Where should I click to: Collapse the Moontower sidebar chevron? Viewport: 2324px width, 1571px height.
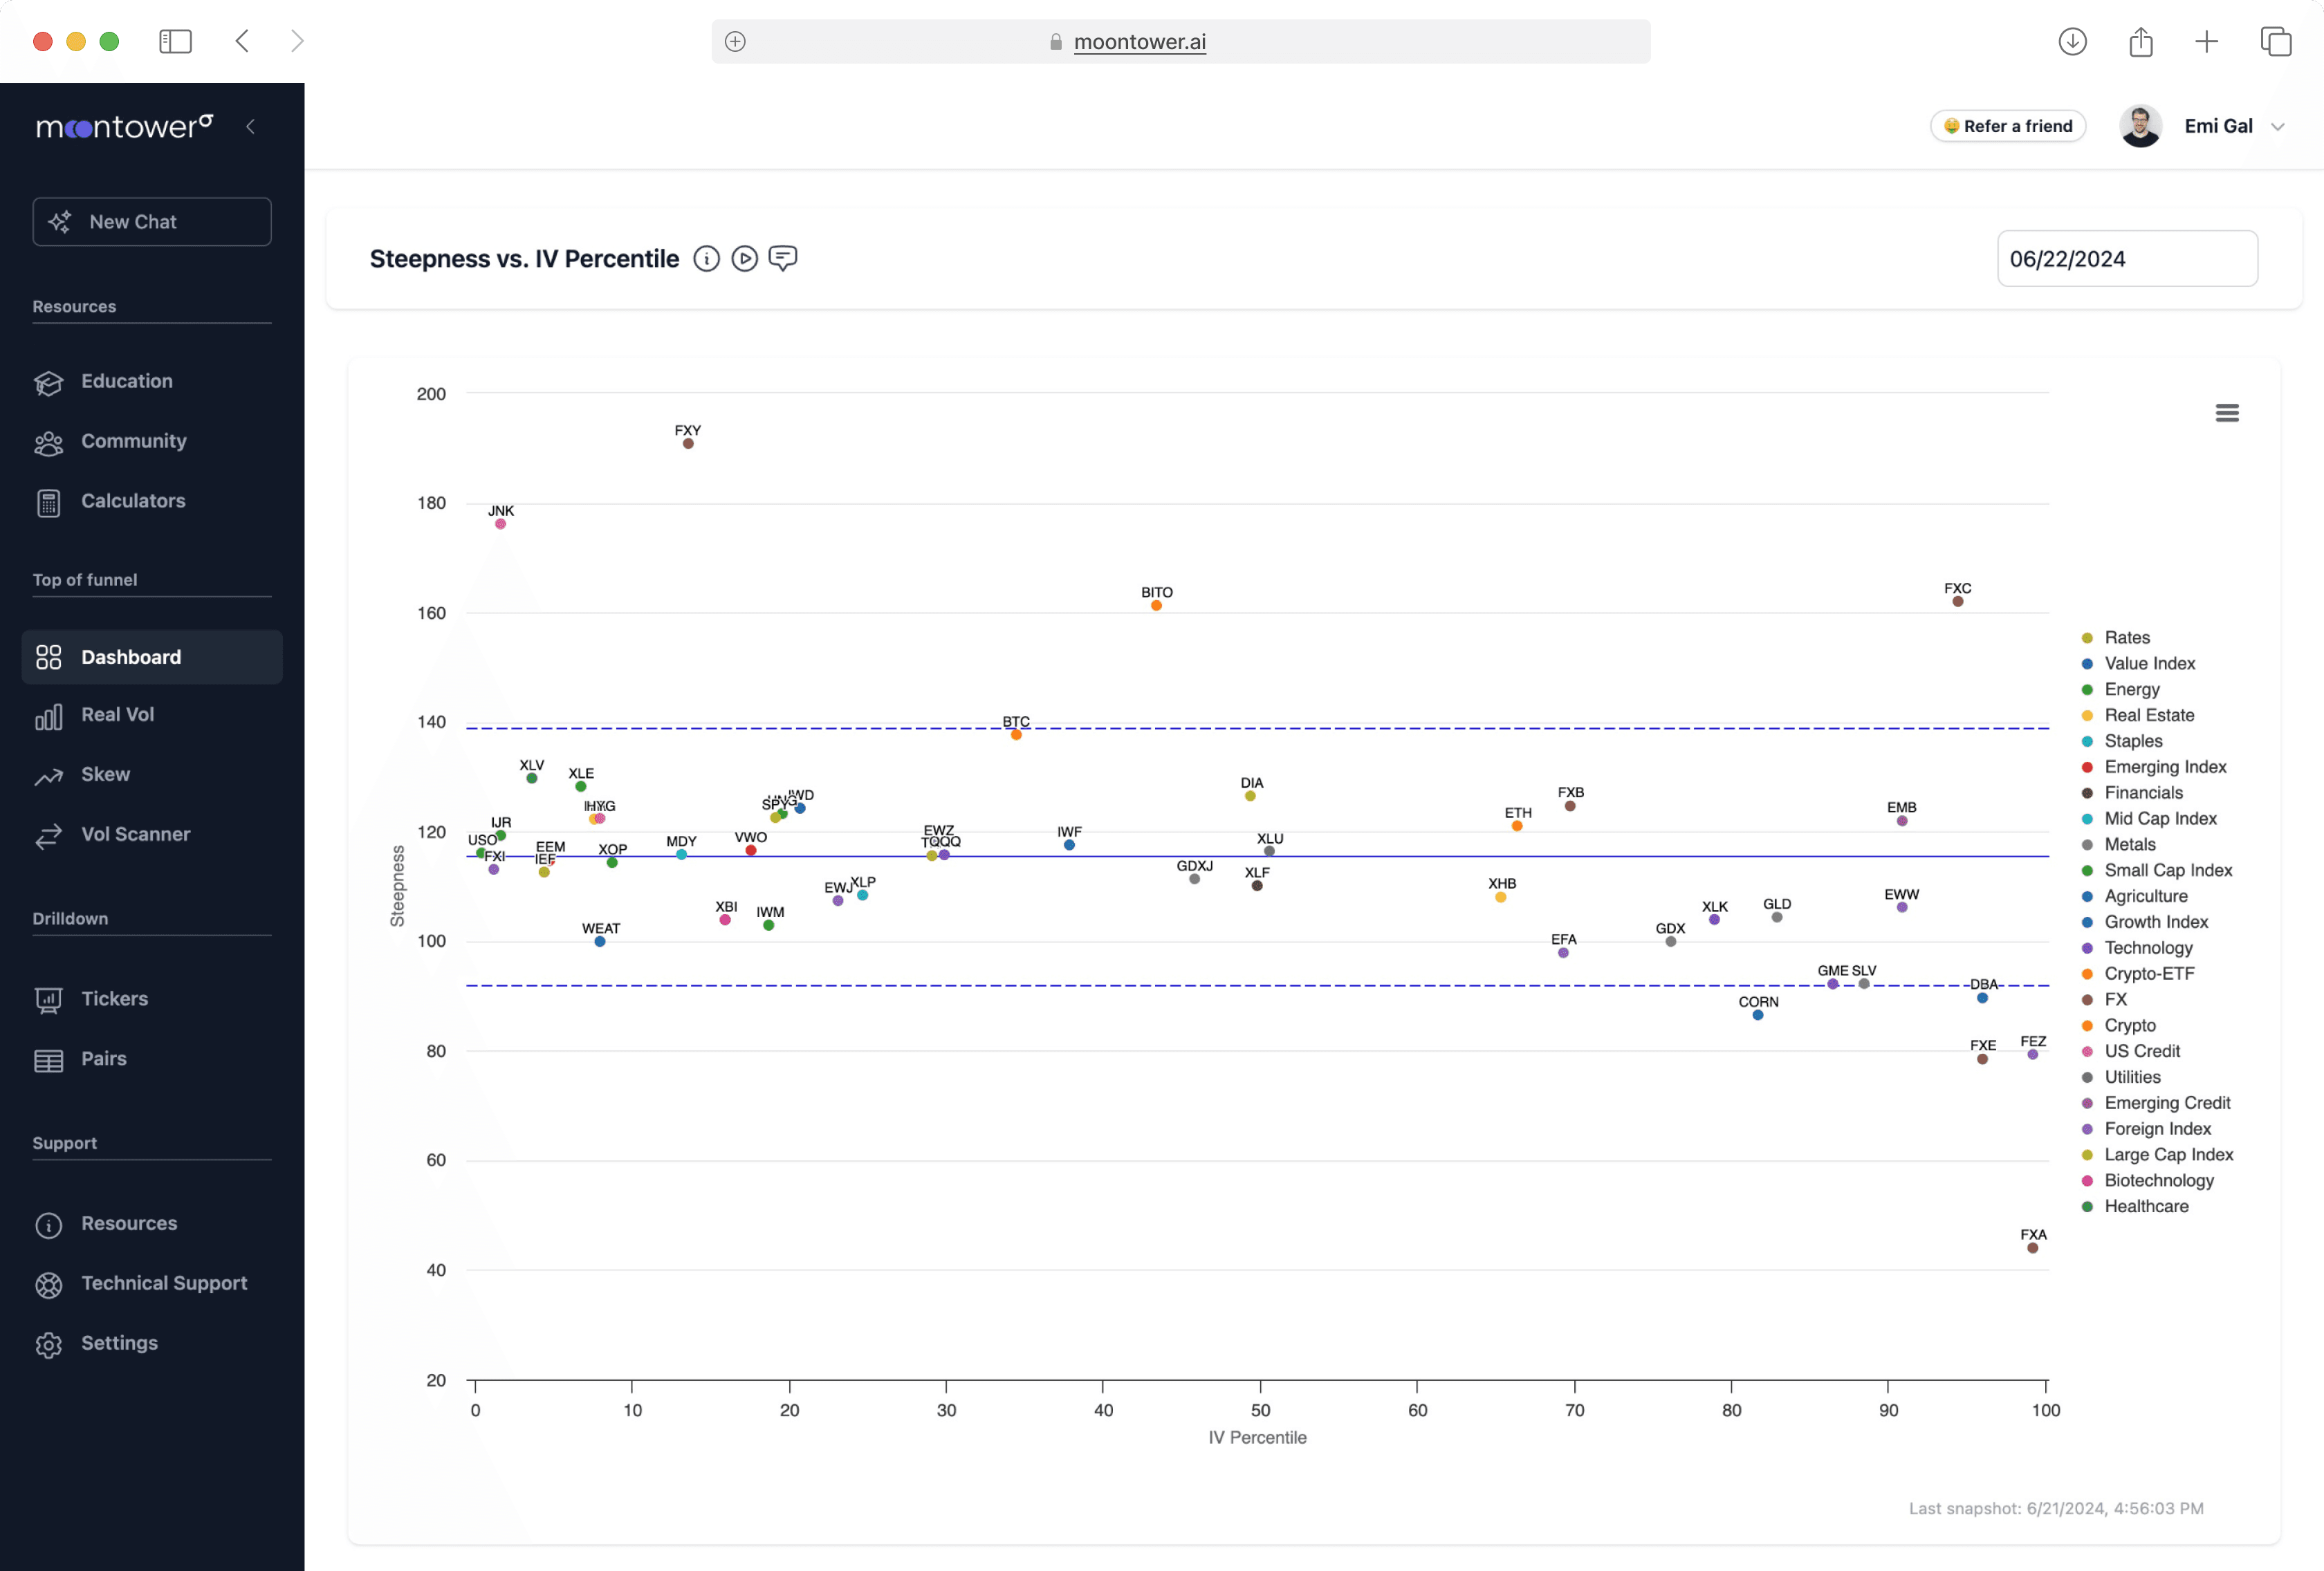click(x=251, y=126)
